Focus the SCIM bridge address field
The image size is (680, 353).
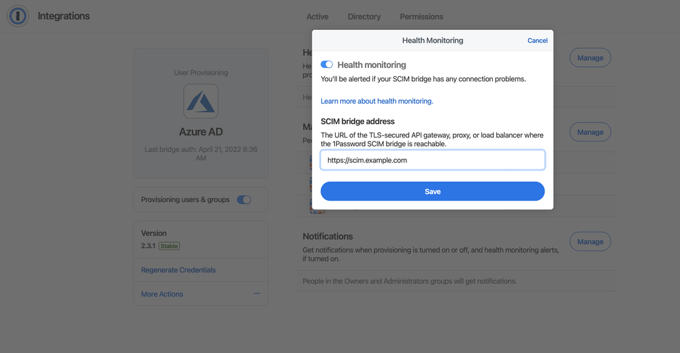pyautogui.click(x=432, y=161)
